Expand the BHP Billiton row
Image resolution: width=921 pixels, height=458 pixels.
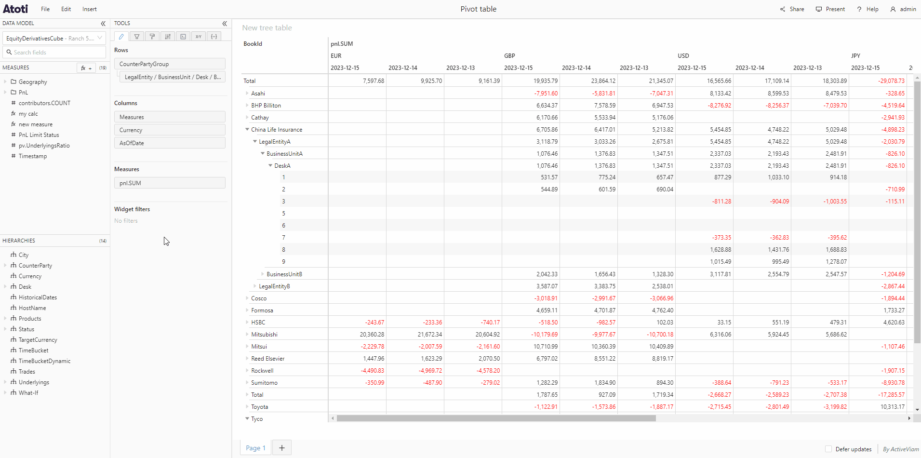247,105
